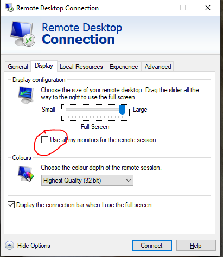223x257 pixels.
Task: Open the Help button
Action: coord(196,246)
